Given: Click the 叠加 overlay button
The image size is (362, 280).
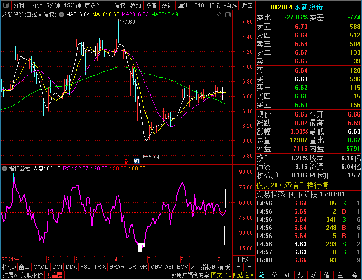Looking at the screenshot, I should 136,5.
